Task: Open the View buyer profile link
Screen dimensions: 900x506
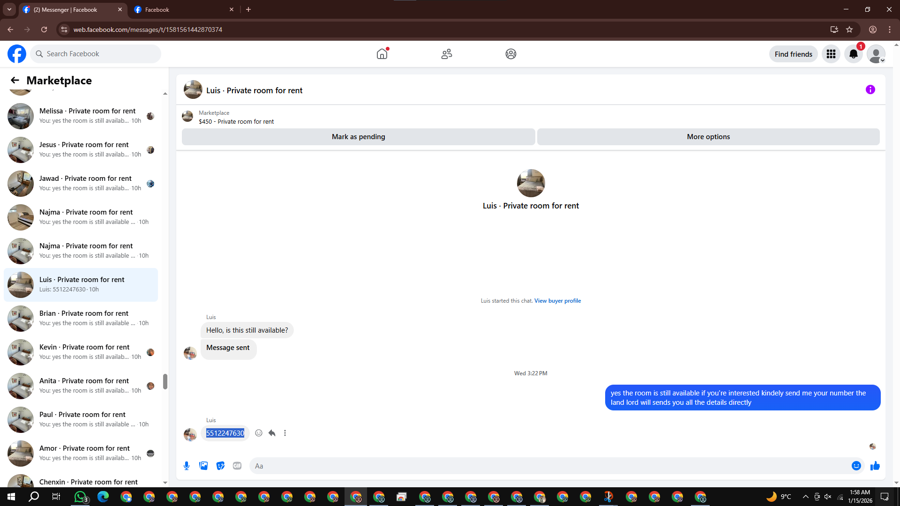Action: pos(557,301)
